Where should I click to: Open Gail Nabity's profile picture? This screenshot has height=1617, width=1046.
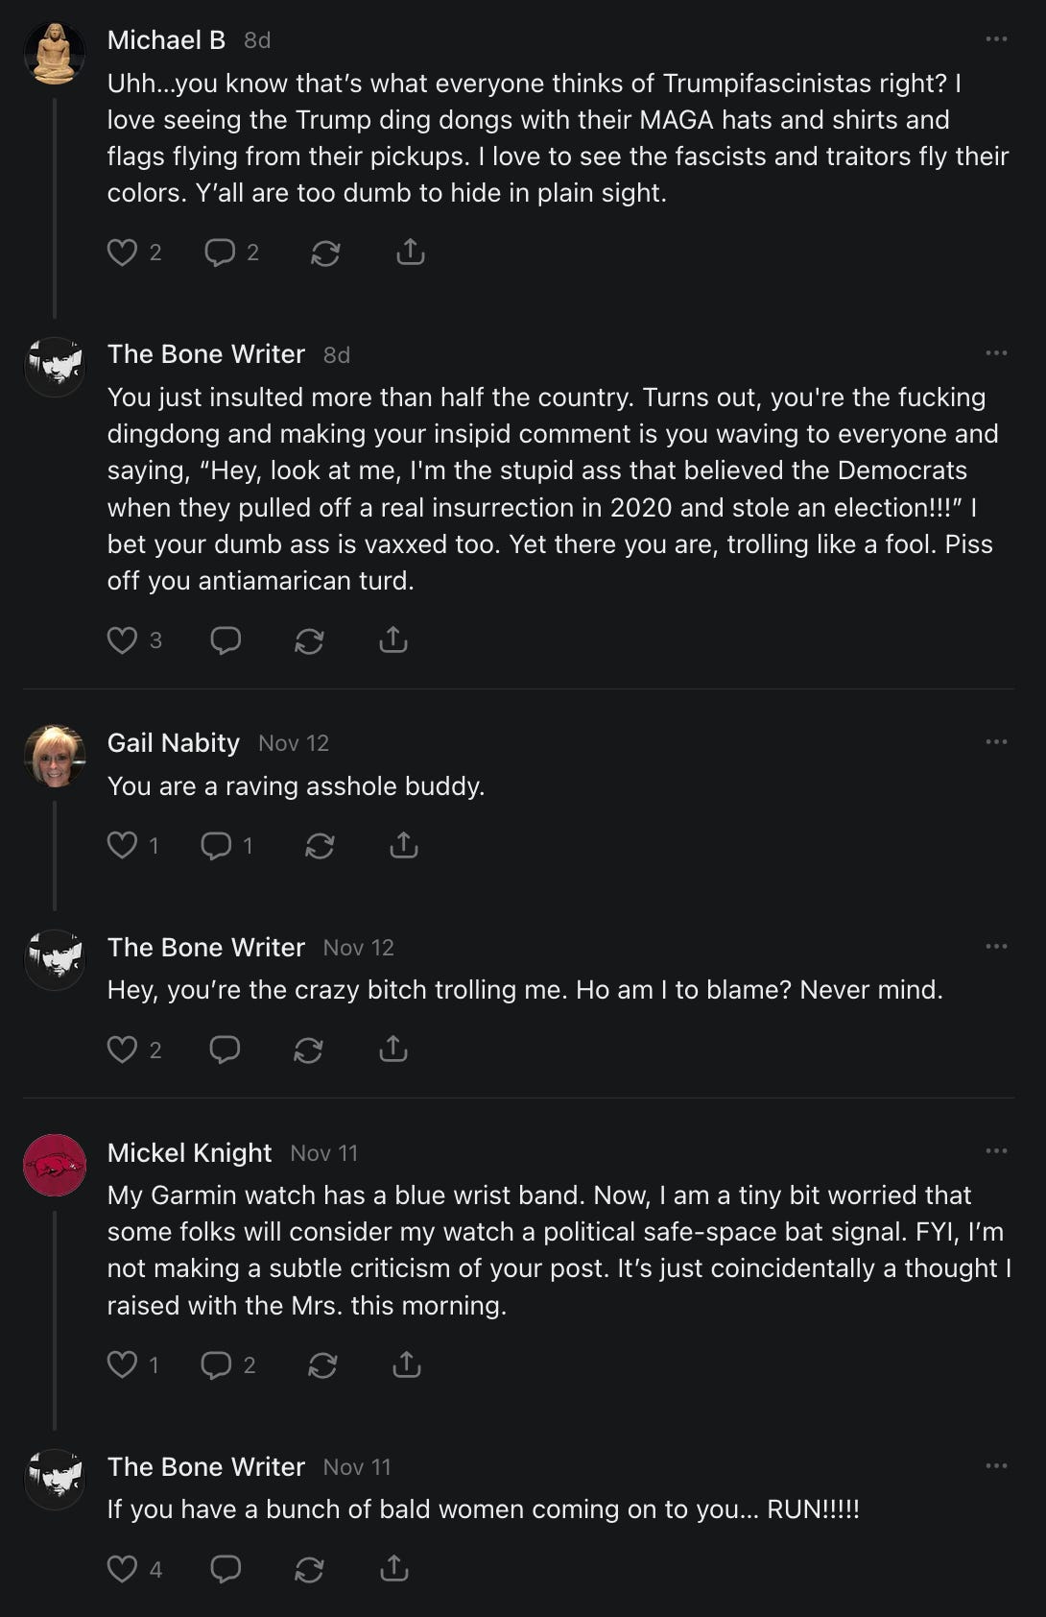[55, 756]
